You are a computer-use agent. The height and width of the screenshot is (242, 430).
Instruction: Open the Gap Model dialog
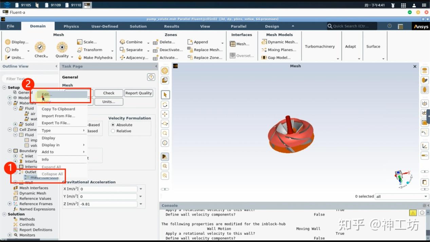[276, 58]
